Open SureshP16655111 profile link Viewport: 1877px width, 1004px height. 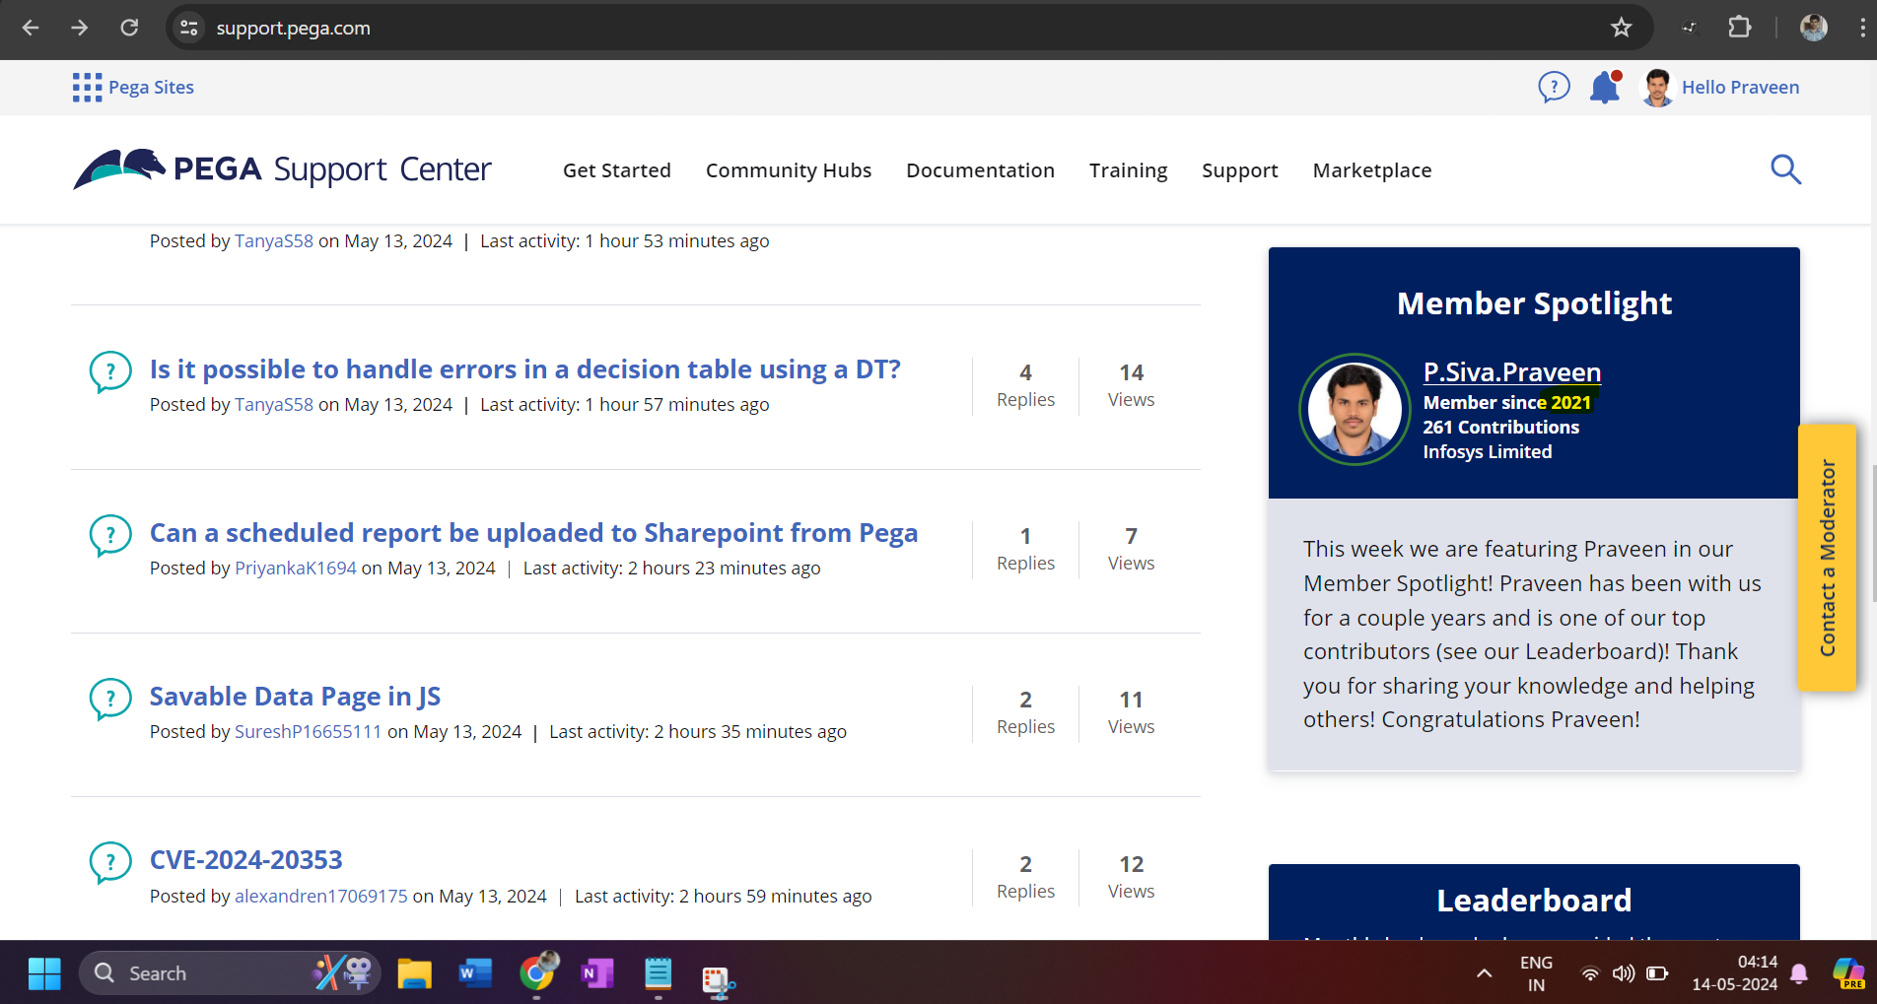click(x=308, y=731)
